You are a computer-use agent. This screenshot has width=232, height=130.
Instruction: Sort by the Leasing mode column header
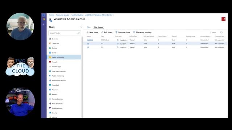tap(191, 36)
